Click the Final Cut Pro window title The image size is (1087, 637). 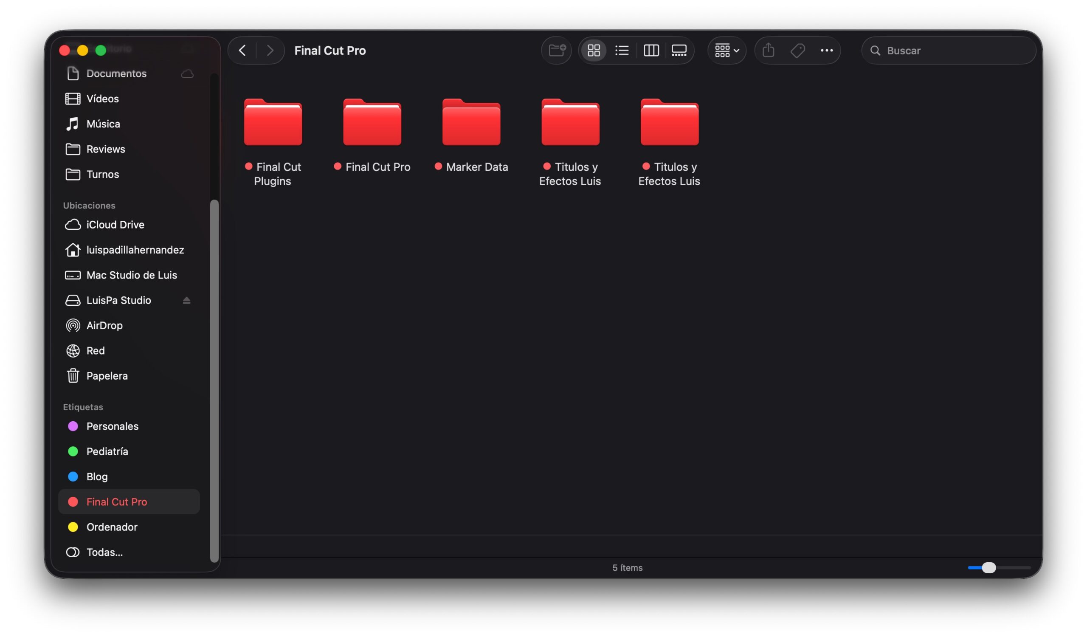(330, 51)
